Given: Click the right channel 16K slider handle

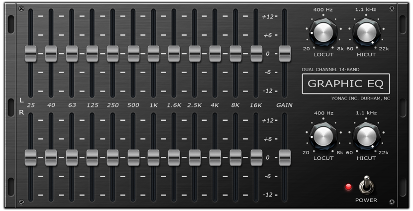Looking at the screenshot, I should click(x=256, y=157).
